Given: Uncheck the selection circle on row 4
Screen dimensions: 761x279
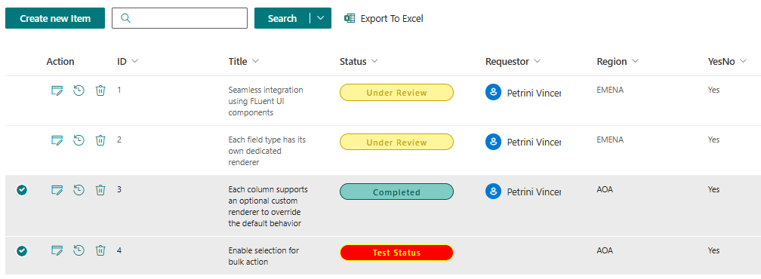Looking at the screenshot, I should point(22,251).
